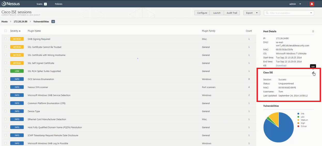
Task: Click the Username value Tom
Action: click(x=281, y=92)
